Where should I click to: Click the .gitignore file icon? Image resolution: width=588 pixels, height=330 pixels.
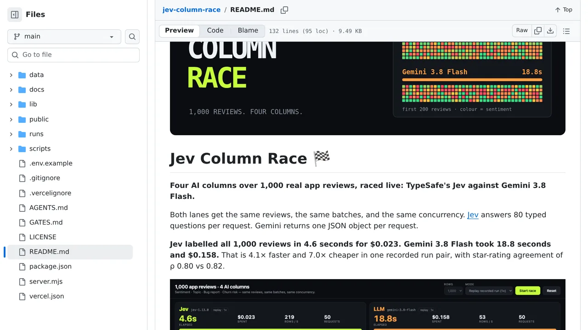[x=22, y=178]
